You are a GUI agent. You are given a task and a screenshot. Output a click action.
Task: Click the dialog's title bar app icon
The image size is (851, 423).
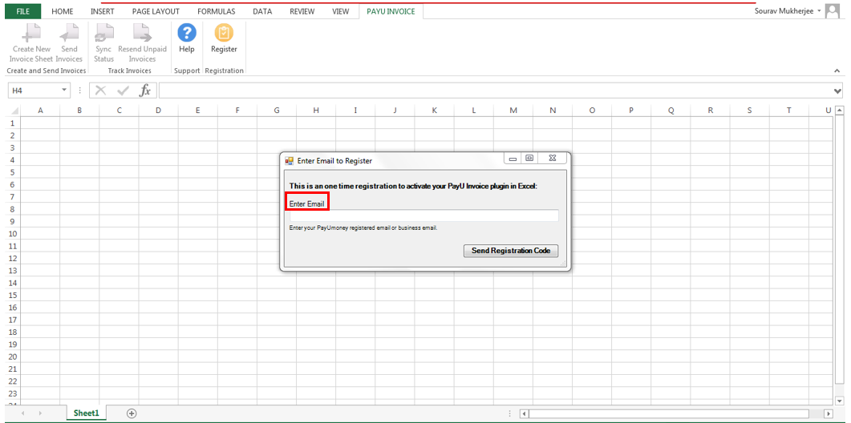tap(290, 160)
